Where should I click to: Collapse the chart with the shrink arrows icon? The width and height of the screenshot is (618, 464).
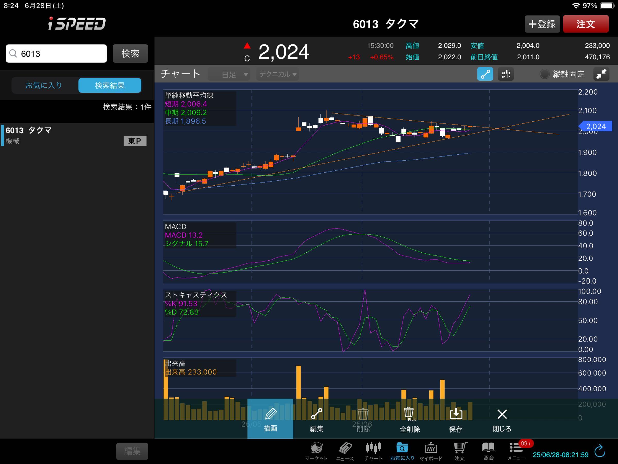pyautogui.click(x=601, y=74)
